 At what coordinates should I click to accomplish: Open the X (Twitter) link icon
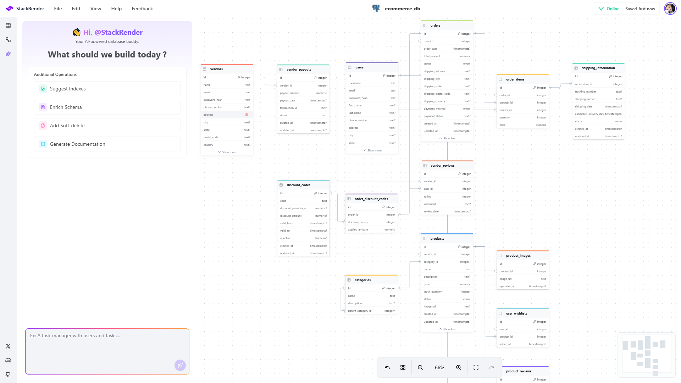pyautogui.click(x=8, y=346)
